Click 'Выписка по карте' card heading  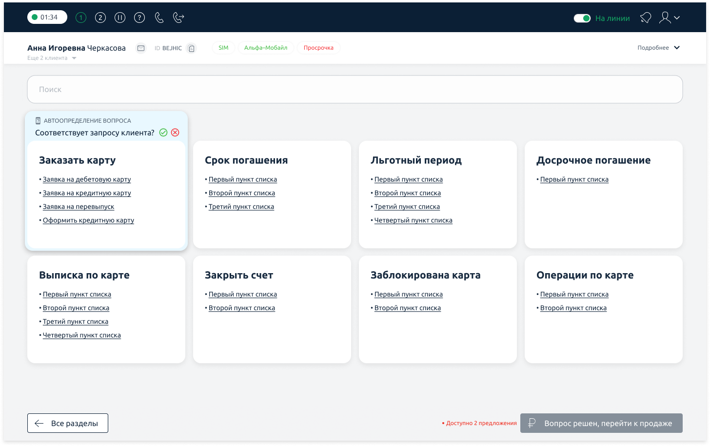(84, 275)
